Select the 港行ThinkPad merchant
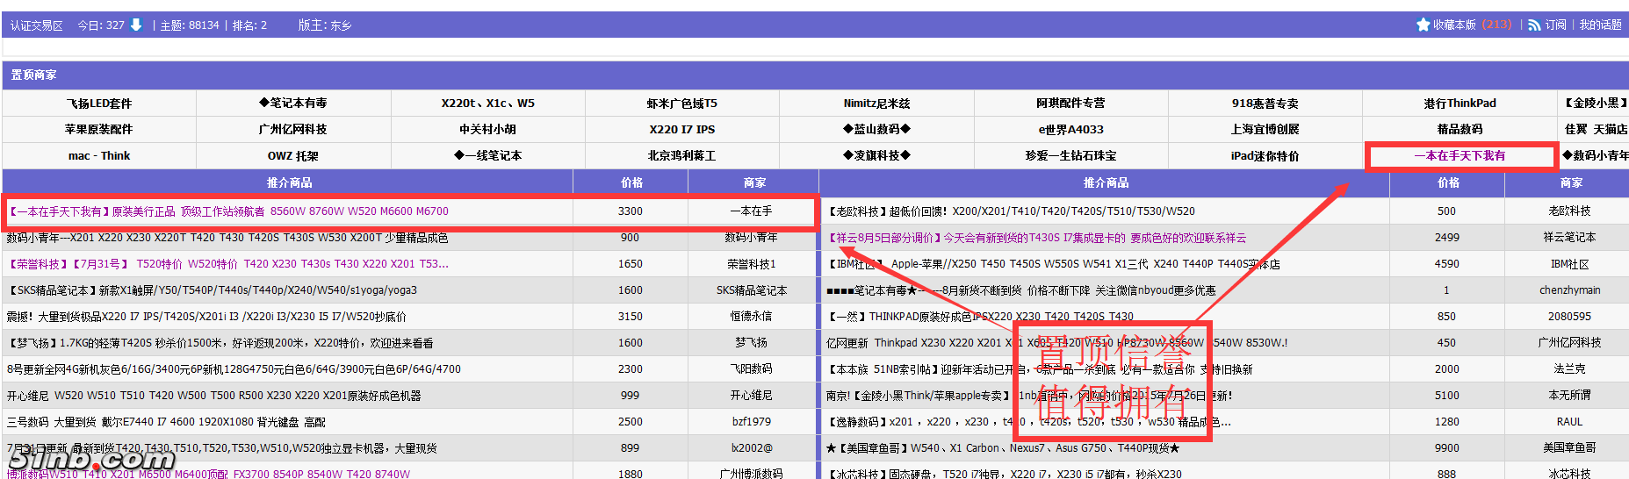 coord(1460,104)
